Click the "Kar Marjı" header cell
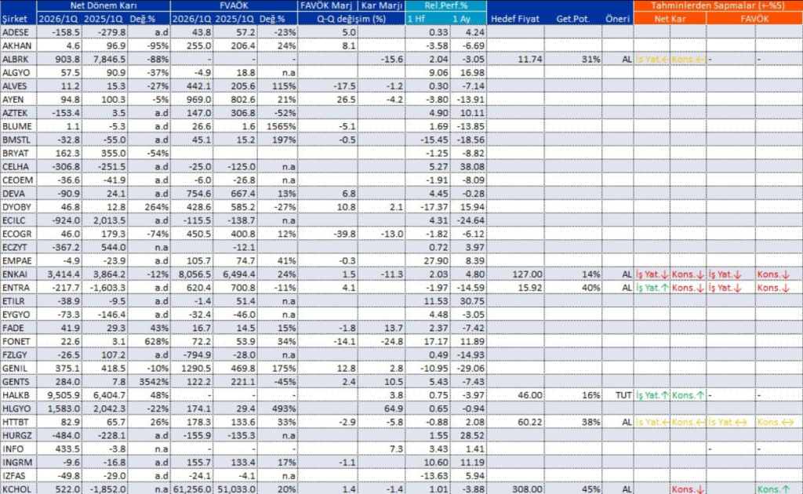The image size is (803, 494). [x=382, y=5]
